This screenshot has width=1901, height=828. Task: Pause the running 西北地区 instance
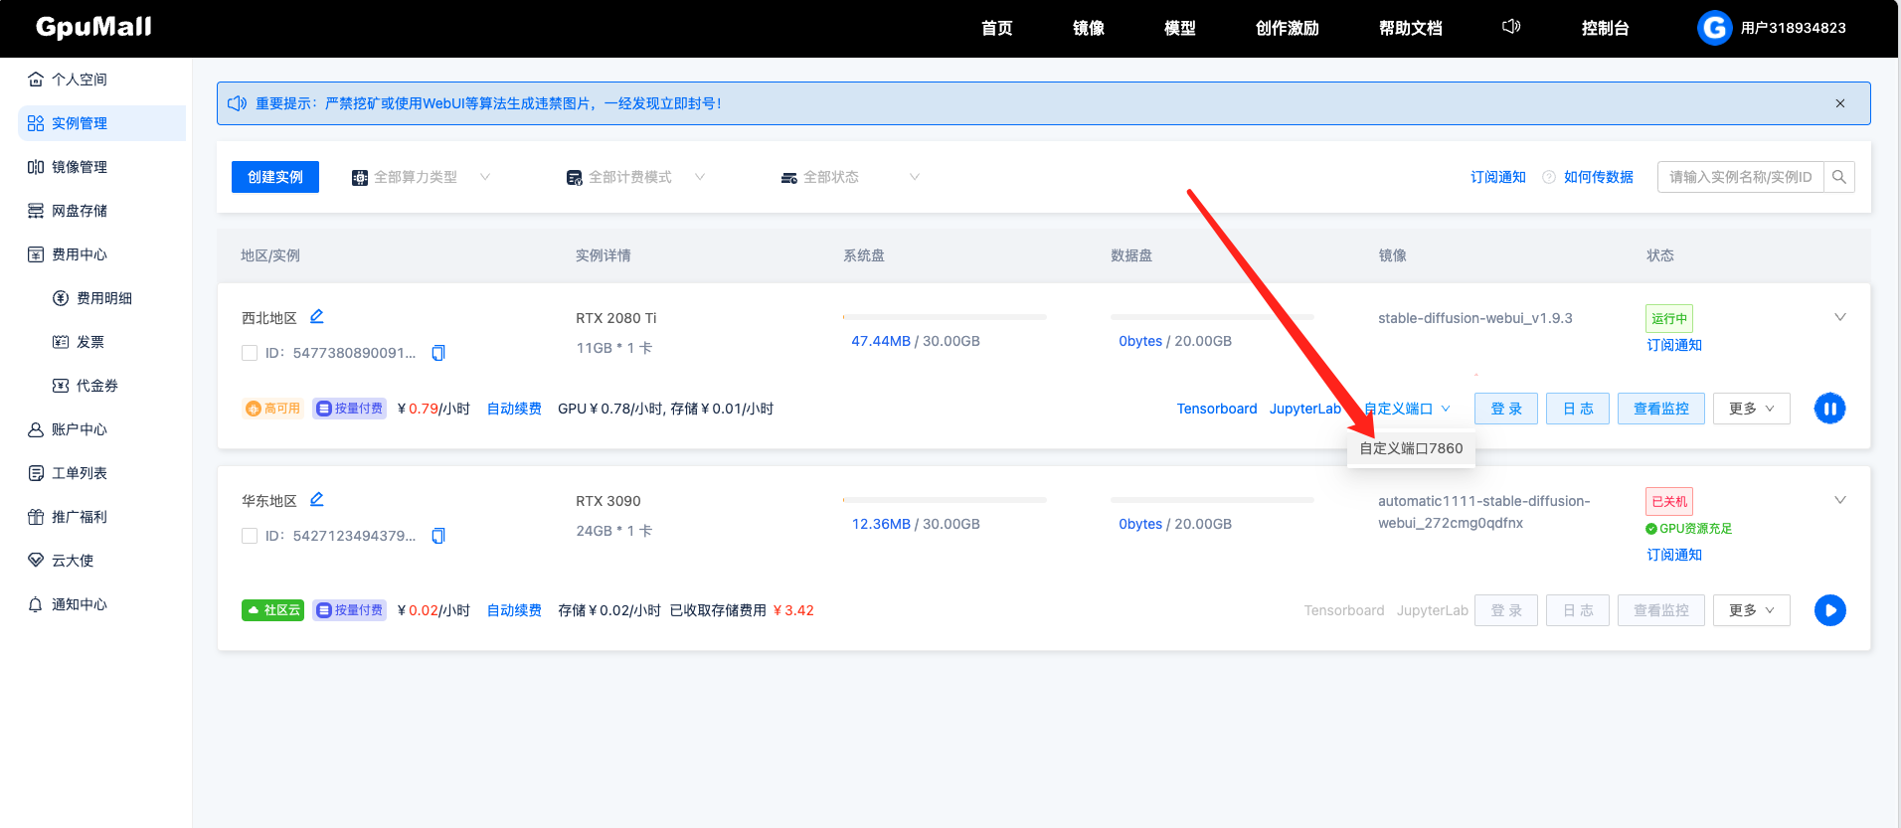[x=1830, y=409]
